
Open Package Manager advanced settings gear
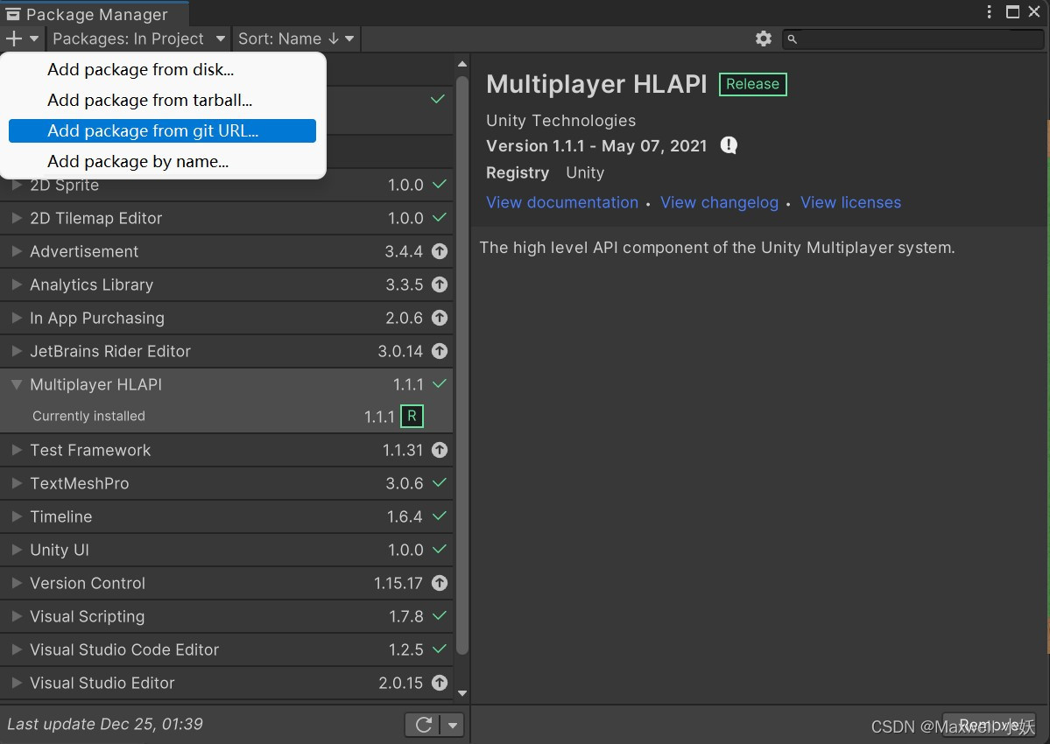point(764,39)
